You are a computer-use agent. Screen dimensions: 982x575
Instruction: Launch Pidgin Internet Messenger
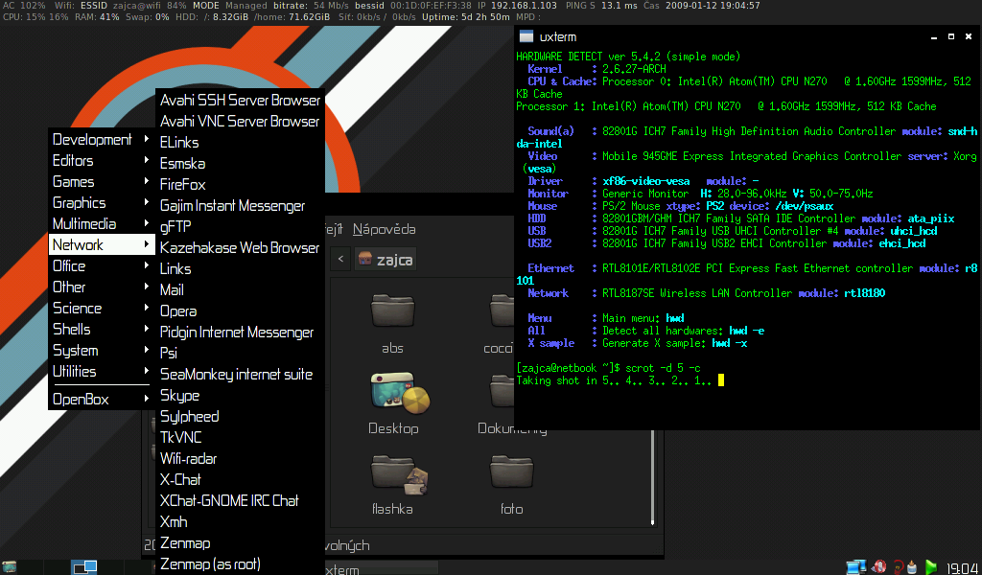pos(240,332)
